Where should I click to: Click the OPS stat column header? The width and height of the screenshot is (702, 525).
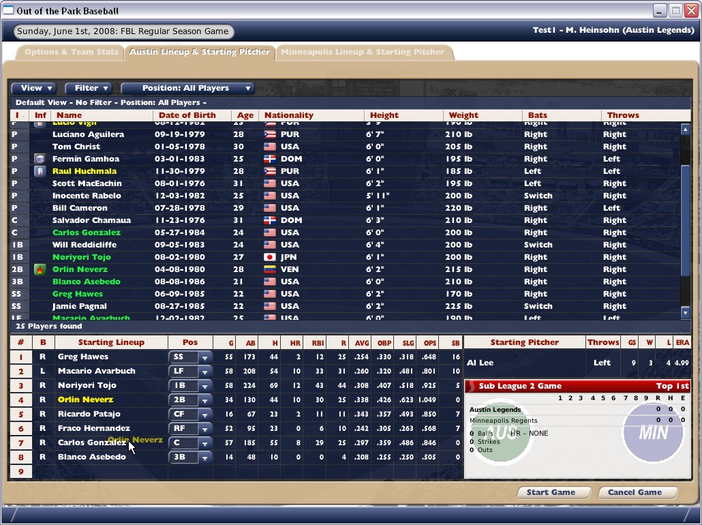pos(429,343)
